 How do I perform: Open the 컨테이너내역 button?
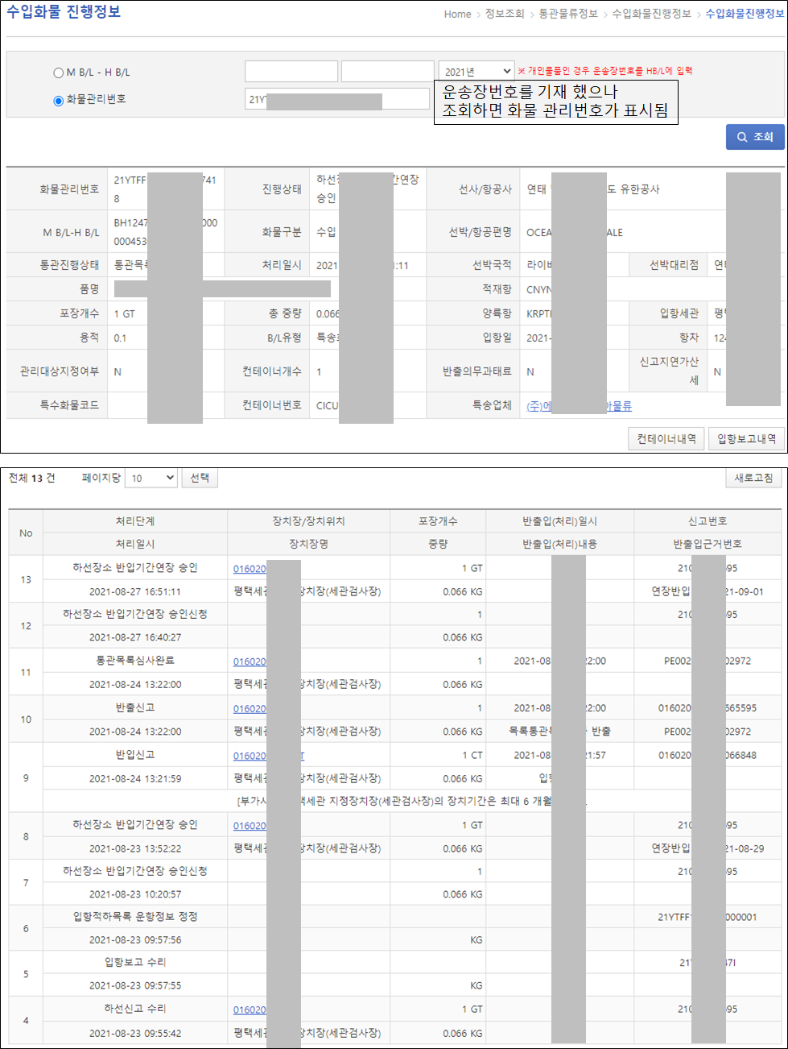[x=666, y=438]
